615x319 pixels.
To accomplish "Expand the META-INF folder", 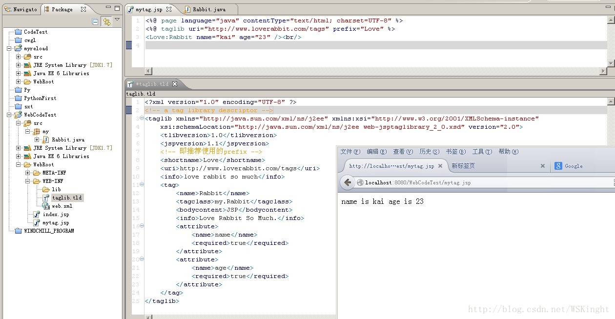I will (28, 173).
